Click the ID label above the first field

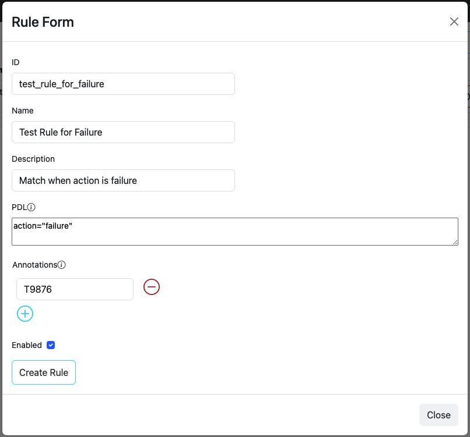[16, 62]
